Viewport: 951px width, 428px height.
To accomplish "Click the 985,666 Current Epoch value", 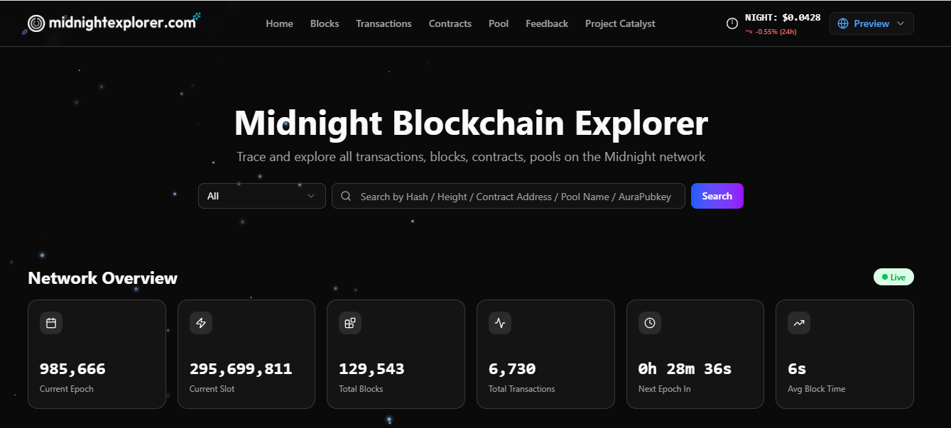I will [72, 369].
